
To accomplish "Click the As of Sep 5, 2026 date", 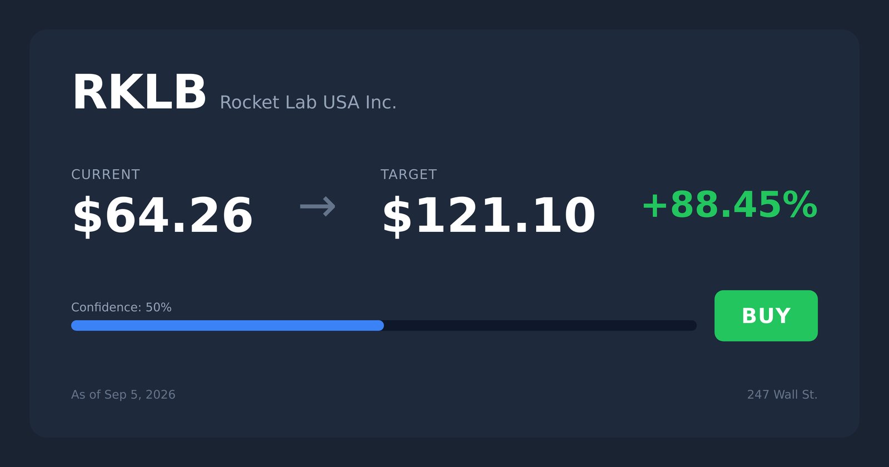I will 123,395.
